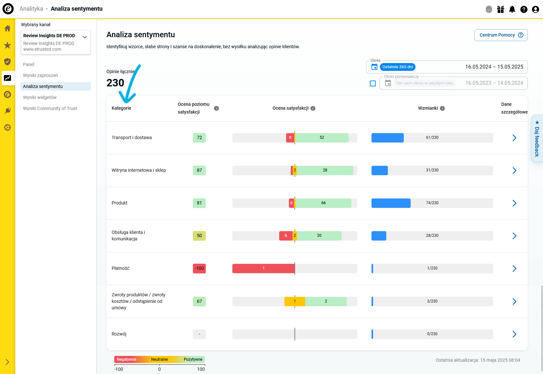Viewport: 543px width, 374px height.
Task: Open the settings gear sidebar icon
Action: coord(7,127)
